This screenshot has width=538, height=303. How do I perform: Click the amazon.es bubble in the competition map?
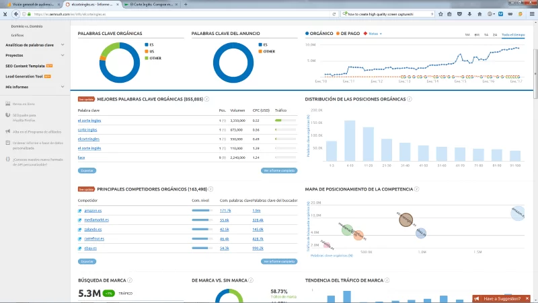pyautogui.click(x=518, y=213)
